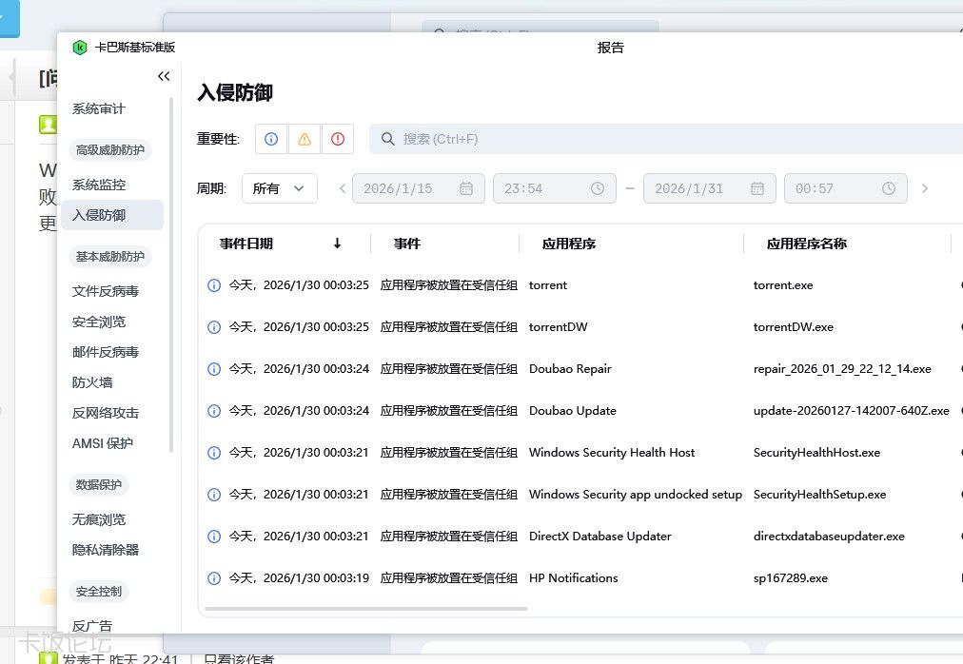This screenshot has height=664, width=963.
Task: Select 防火墙 in the sidebar
Action: tap(92, 382)
